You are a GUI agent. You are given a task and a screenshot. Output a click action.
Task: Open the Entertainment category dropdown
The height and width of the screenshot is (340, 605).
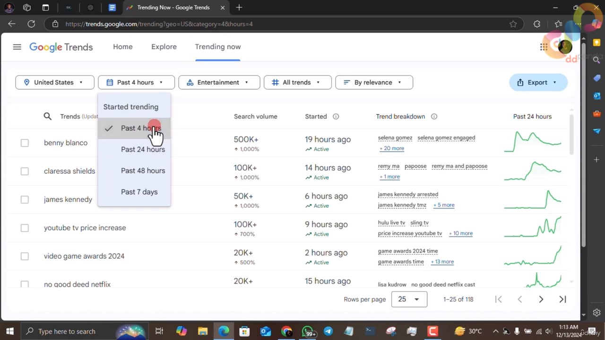(219, 82)
